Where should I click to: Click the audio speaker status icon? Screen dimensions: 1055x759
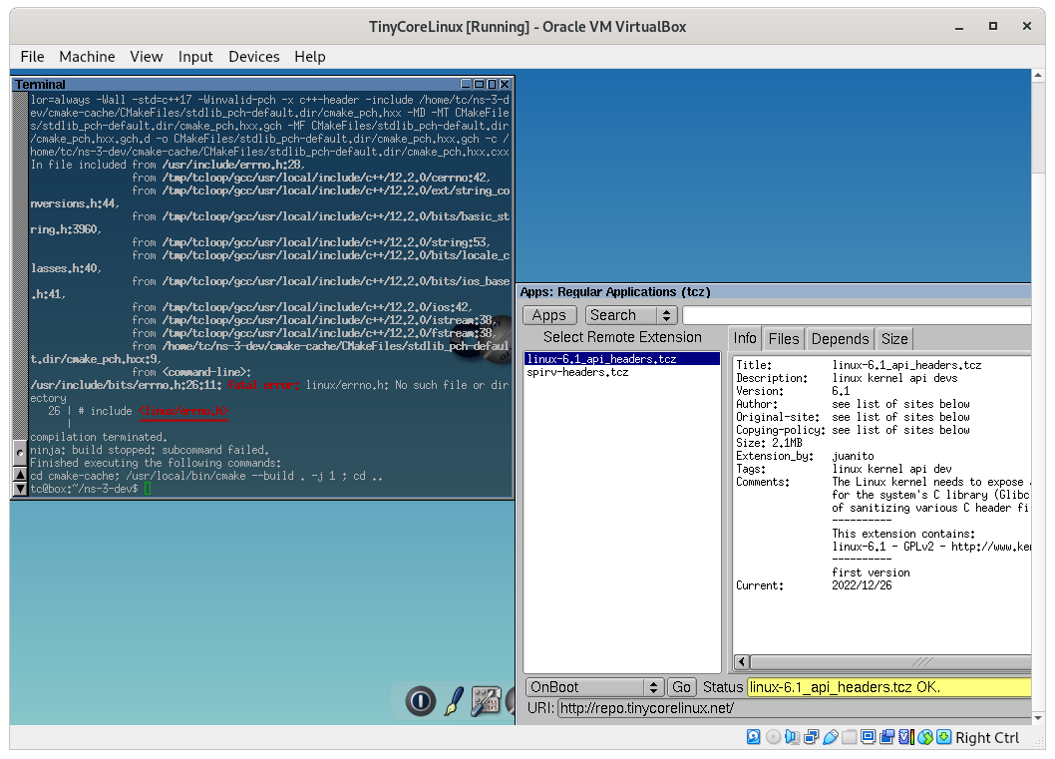[792, 737]
